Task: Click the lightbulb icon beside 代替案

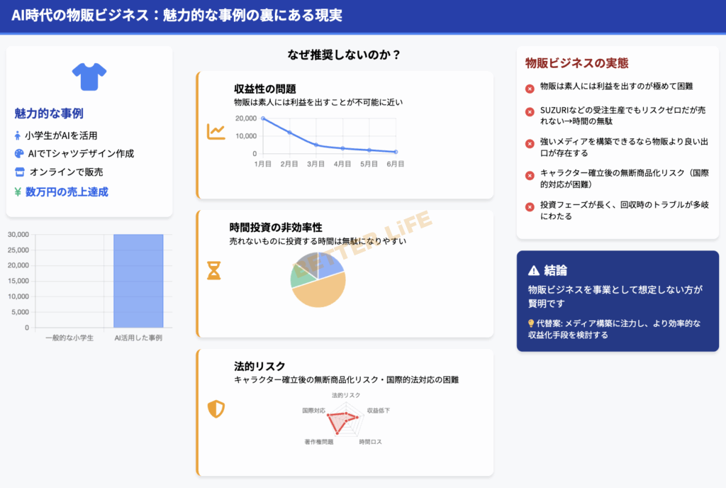Action: (x=532, y=323)
